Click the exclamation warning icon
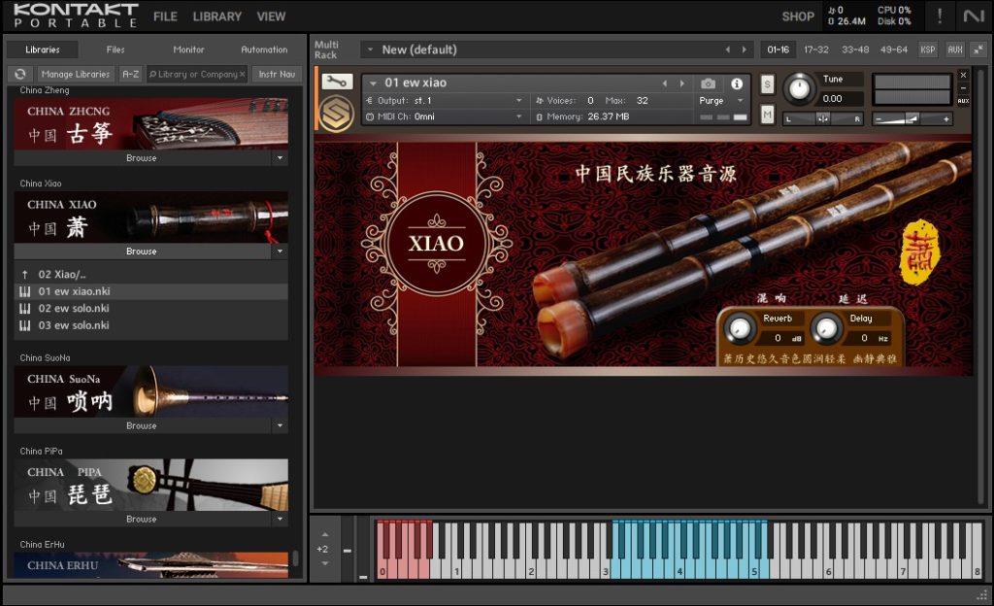The height and width of the screenshot is (606, 994). (x=940, y=16)
